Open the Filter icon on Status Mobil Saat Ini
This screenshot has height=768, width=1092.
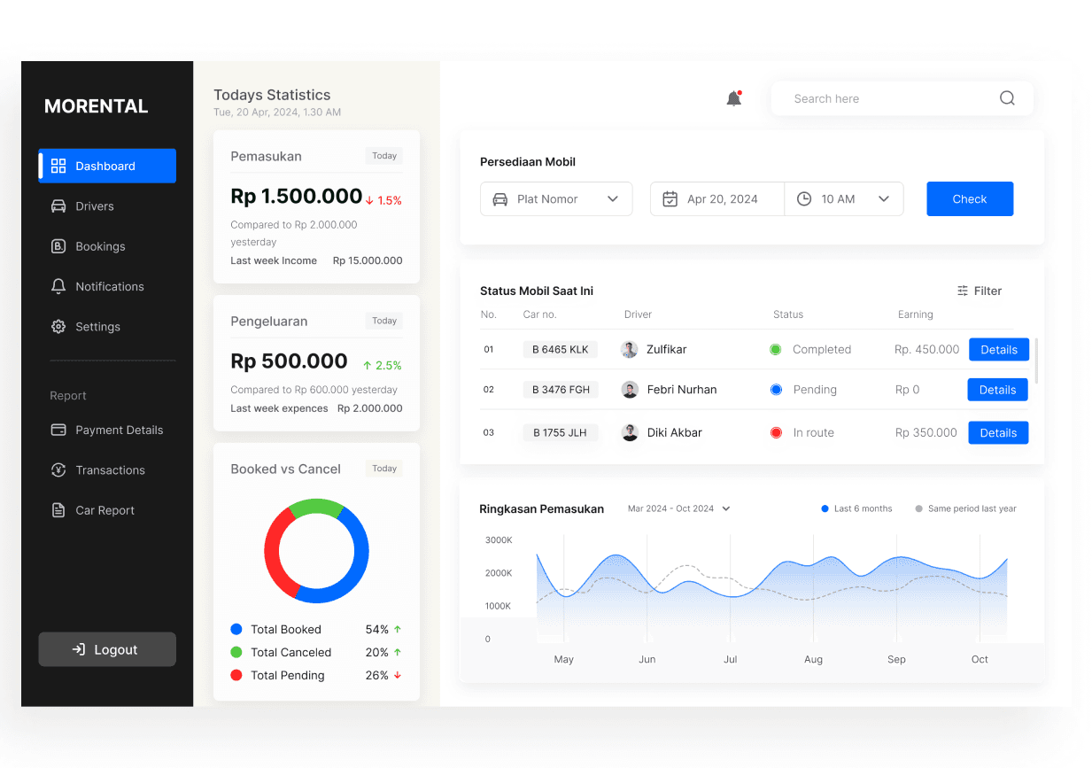coord(962,291)
